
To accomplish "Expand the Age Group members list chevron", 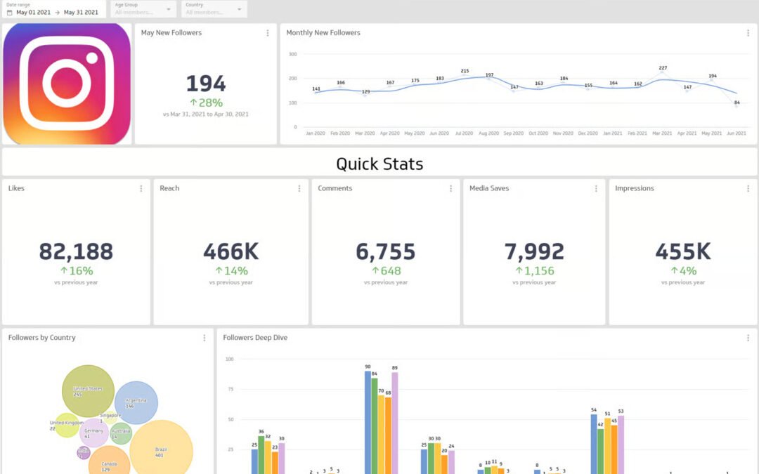I will point(168,9).
